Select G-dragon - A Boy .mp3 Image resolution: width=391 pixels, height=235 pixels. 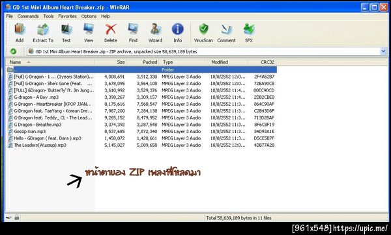click(x=36, y=97)
